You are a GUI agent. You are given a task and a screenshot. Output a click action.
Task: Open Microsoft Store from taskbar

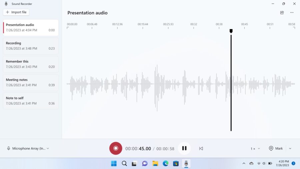[176, 163]
